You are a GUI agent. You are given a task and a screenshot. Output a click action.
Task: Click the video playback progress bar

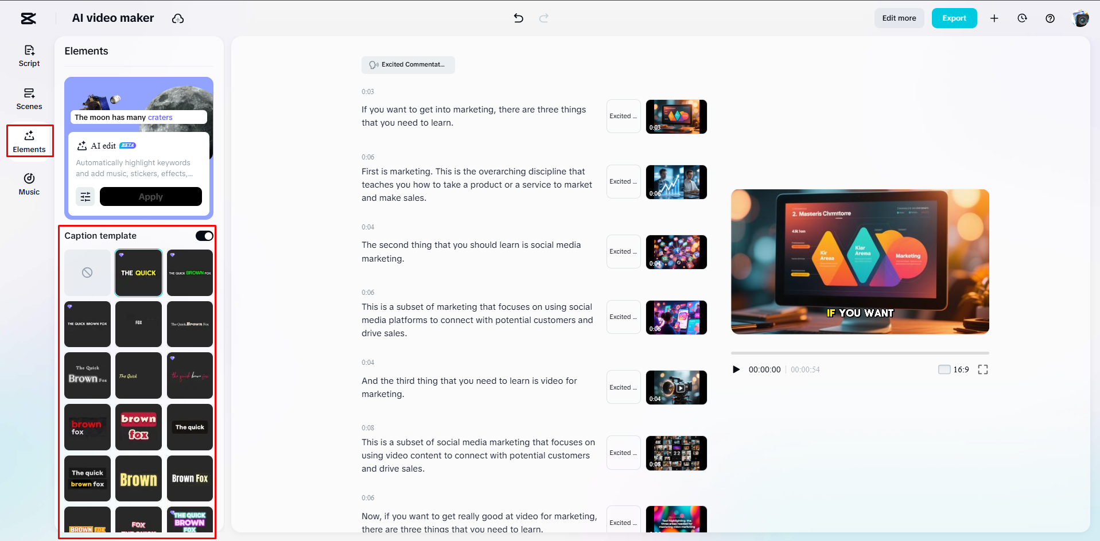pyautogui.click(x=860, y=352)
